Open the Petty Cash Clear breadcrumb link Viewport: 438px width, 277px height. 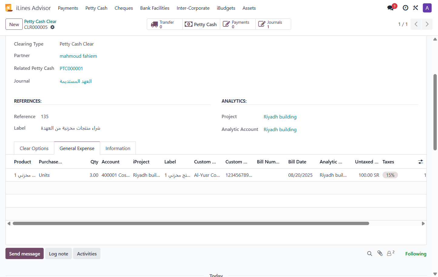coord(40,22)
